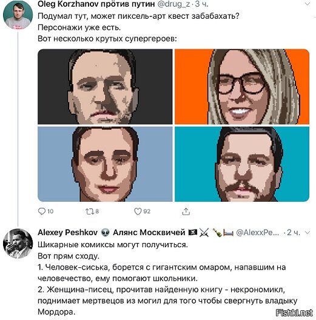Open pixel portrait on light blue background

click(x=105, y=164)
